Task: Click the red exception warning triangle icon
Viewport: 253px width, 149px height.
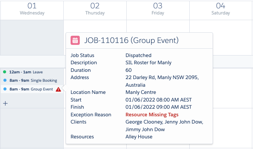Action: click(x=58, y=89)
